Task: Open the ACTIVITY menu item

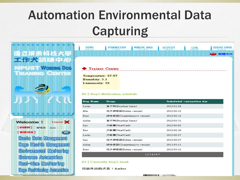Action: point(168,47)
